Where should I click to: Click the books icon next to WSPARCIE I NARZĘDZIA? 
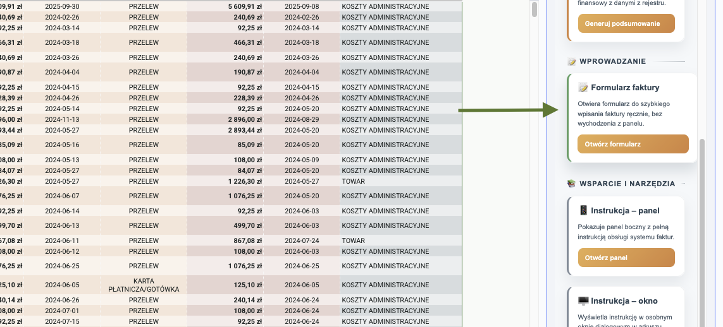point(572,184)
